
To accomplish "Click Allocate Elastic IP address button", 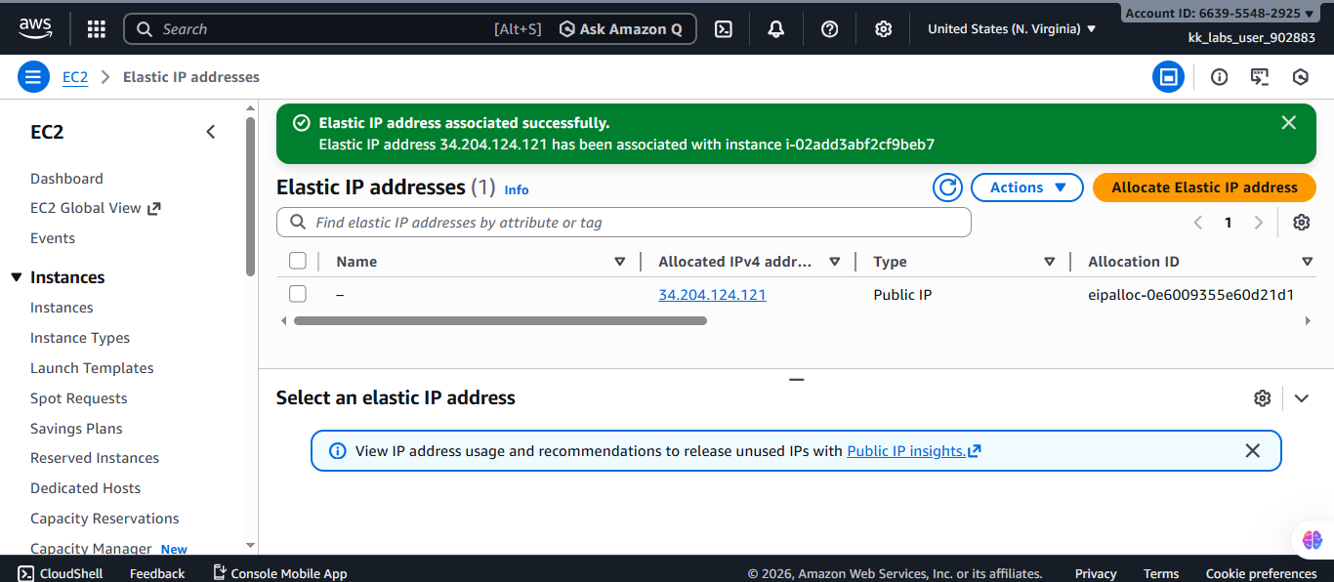I will coord(1204,187).
